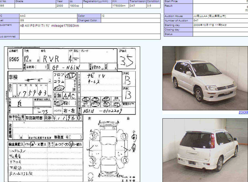This screenshot has height=182, width=248.
Task: Click the Starting day label
Action: coord(178,25)
